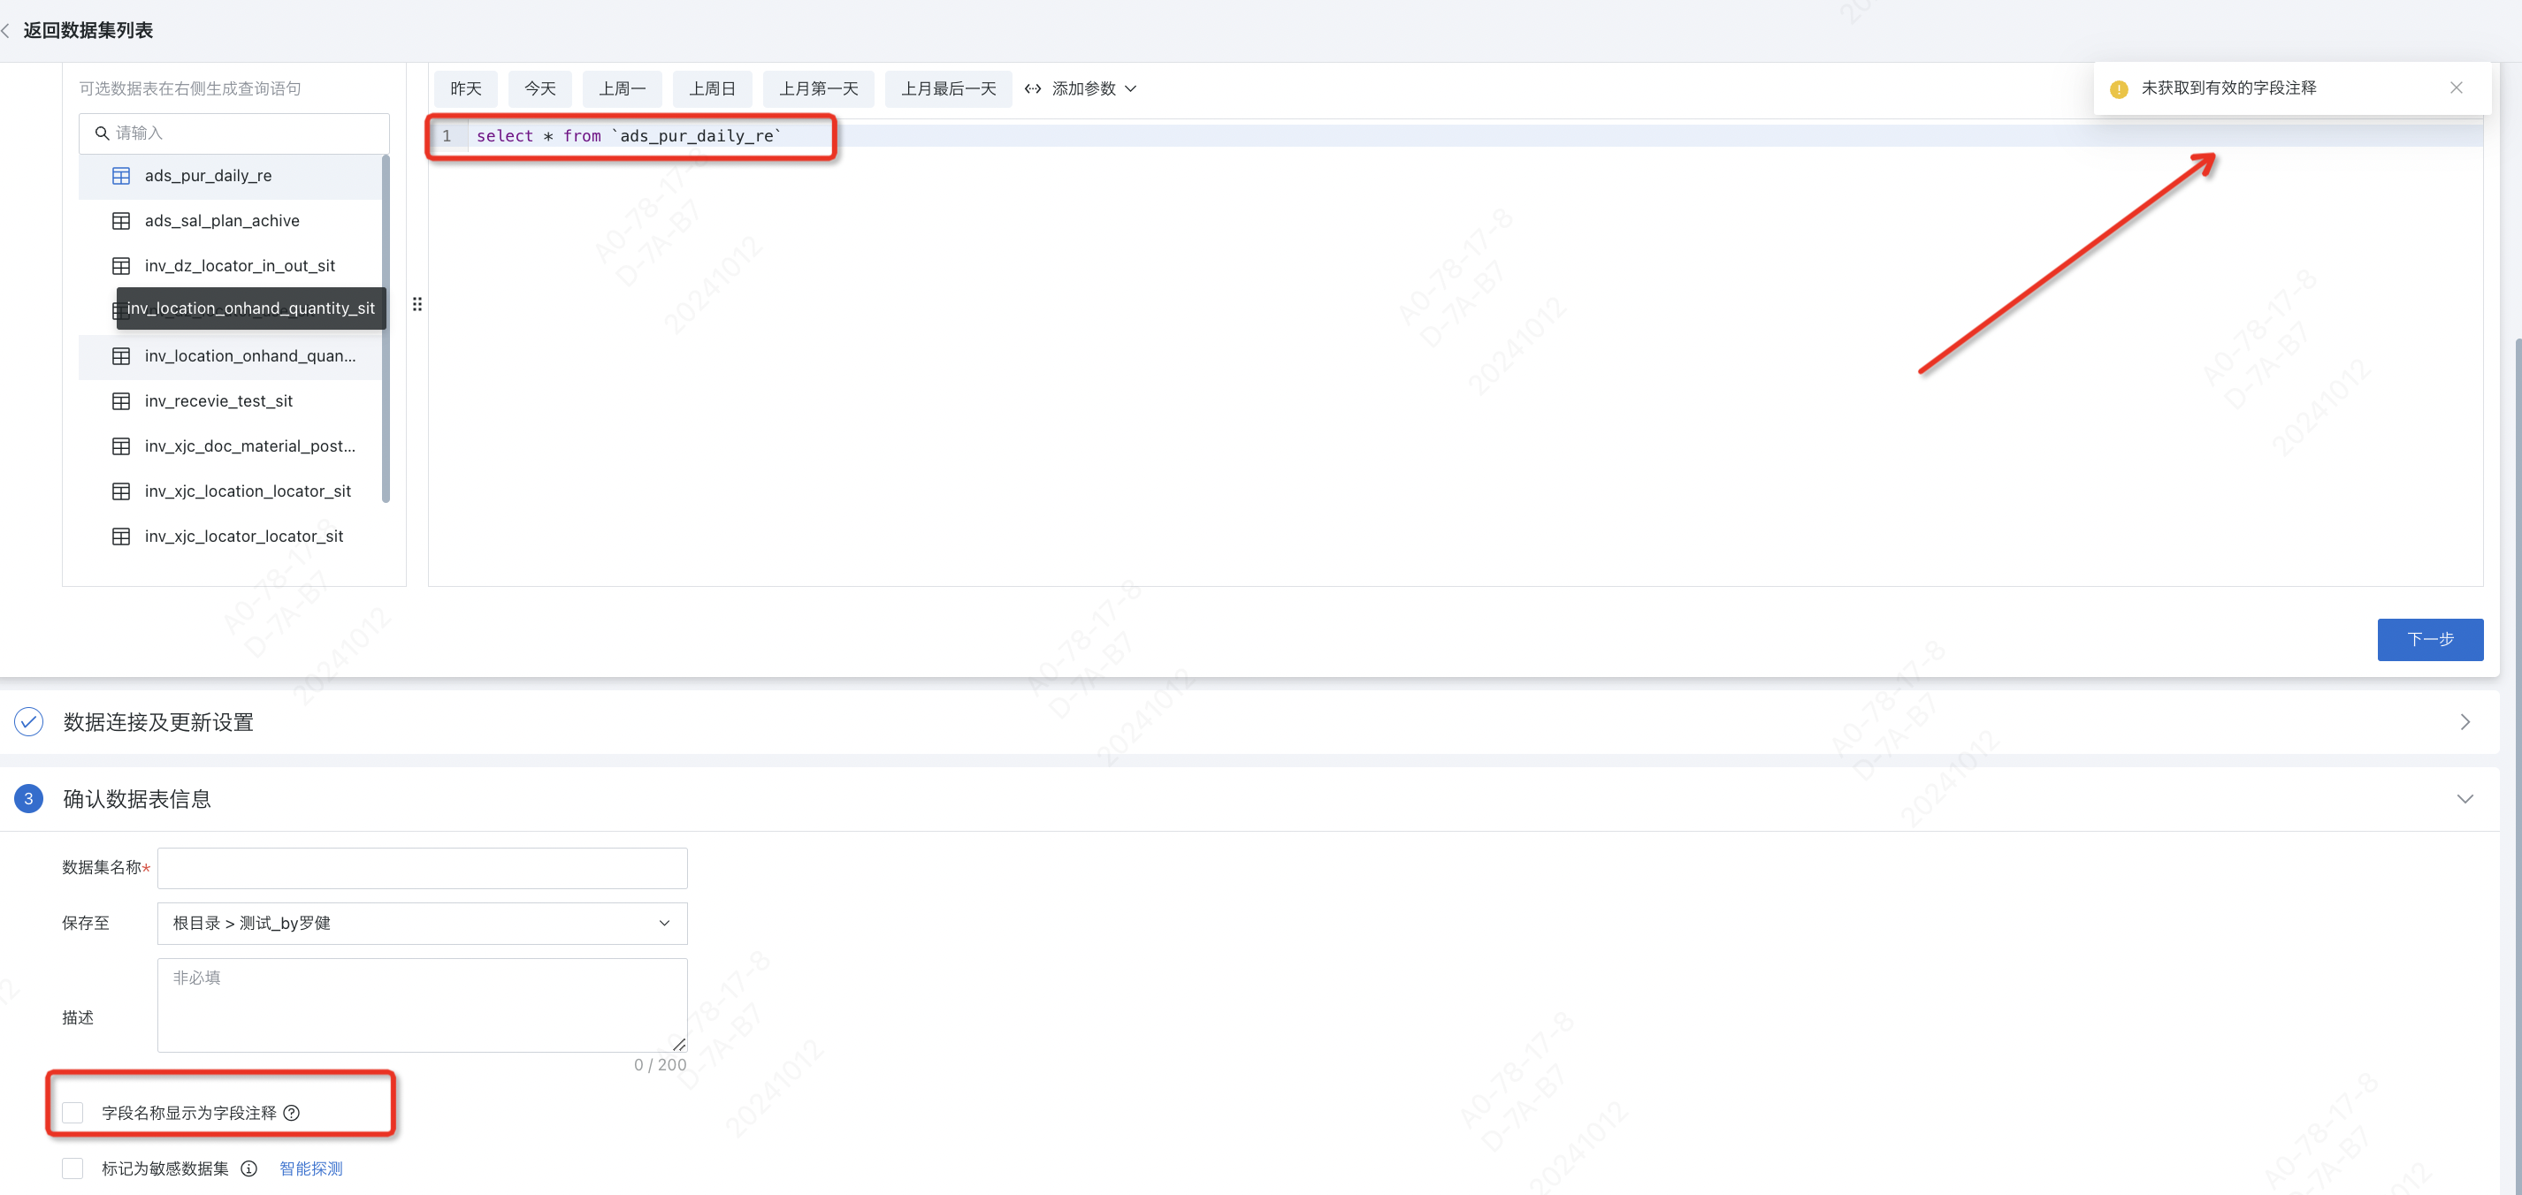Viewport: 2522px width, 1195px height.
Task: Click table icon beside inv_location_onhand_quan...
Action: click(121, 356)
